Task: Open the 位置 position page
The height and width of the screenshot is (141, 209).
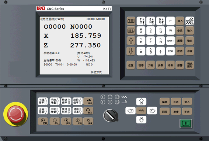Action: (131, 65)
